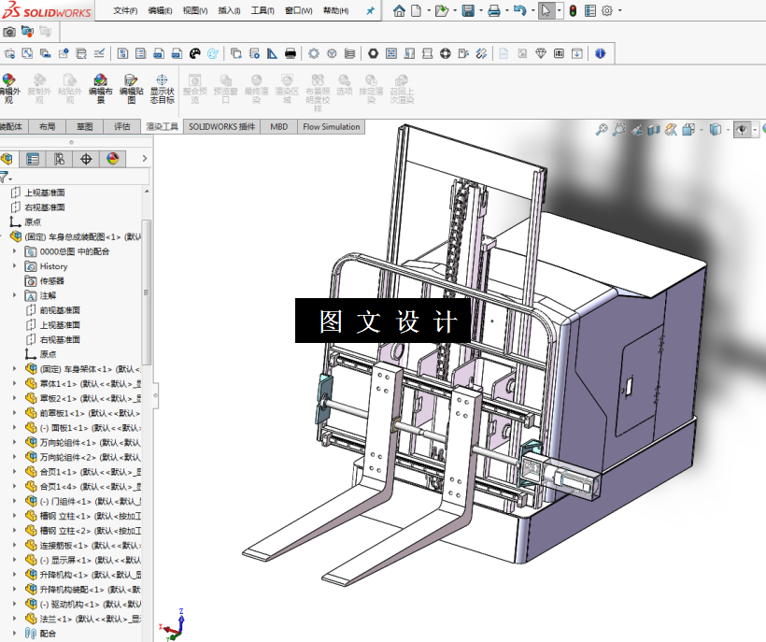Click the Save icon in the top toolbar
Image resolution: width=766 pixels, height=642 pixels.
pos(467,11)
